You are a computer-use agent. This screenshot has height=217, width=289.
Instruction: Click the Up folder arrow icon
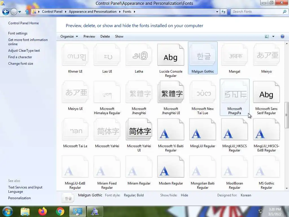point(27,12)
